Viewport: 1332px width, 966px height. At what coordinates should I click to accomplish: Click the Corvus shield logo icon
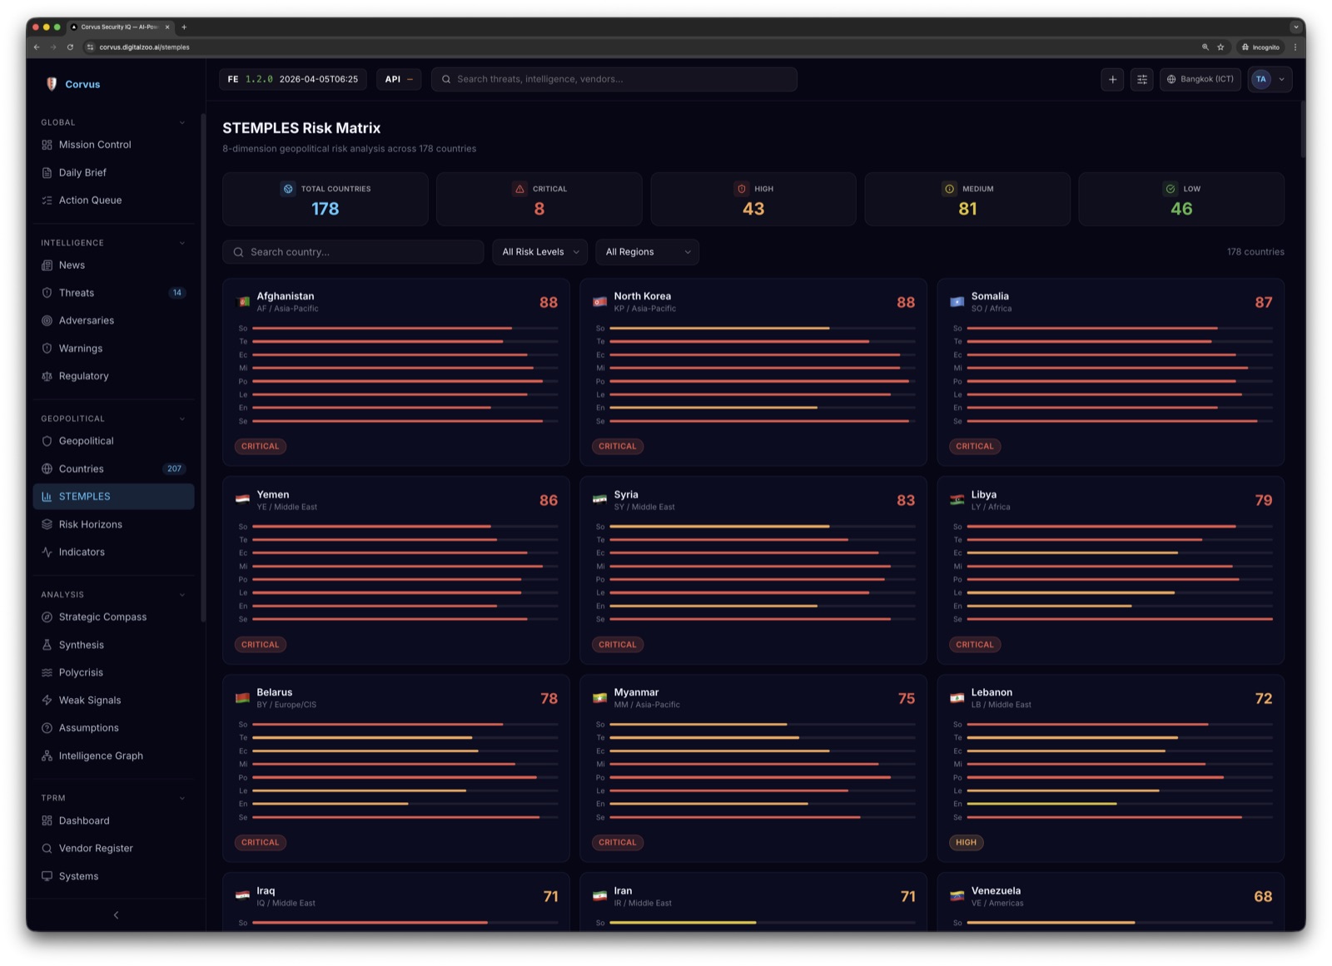[52, 84]
